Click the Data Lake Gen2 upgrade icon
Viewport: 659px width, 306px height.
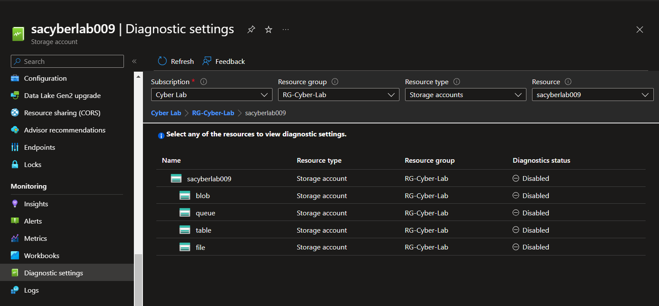(x=15, y=95)
